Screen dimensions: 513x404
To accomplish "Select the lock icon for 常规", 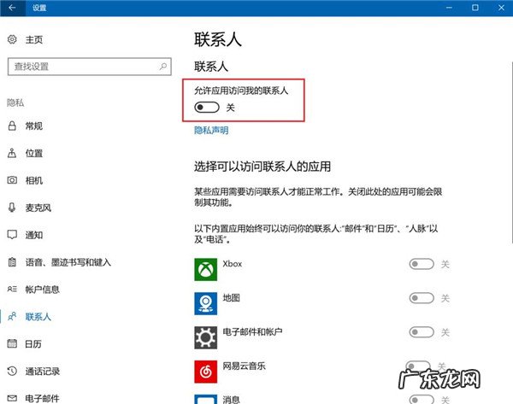I will pyautogui.click(x=12, y=126).
